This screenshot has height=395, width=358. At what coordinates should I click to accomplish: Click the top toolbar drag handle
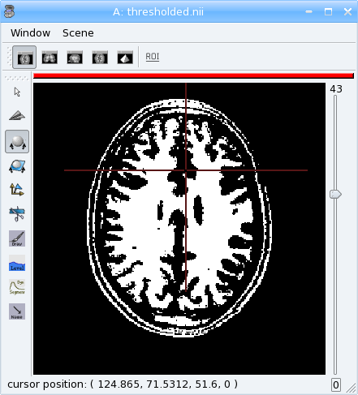click(x=9, y=57)
